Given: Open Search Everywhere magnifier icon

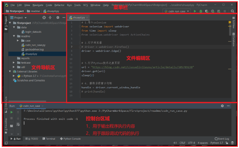Looking at the screenshot, I should (232, 11).
